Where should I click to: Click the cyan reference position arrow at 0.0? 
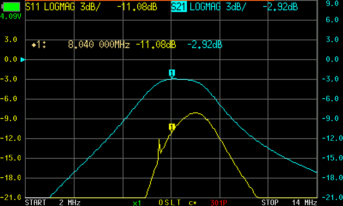click(23, 60)
